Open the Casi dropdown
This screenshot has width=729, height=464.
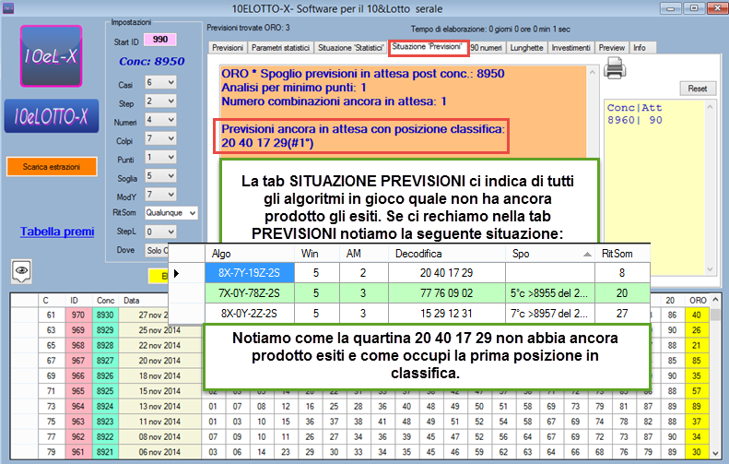click(160, 82)
